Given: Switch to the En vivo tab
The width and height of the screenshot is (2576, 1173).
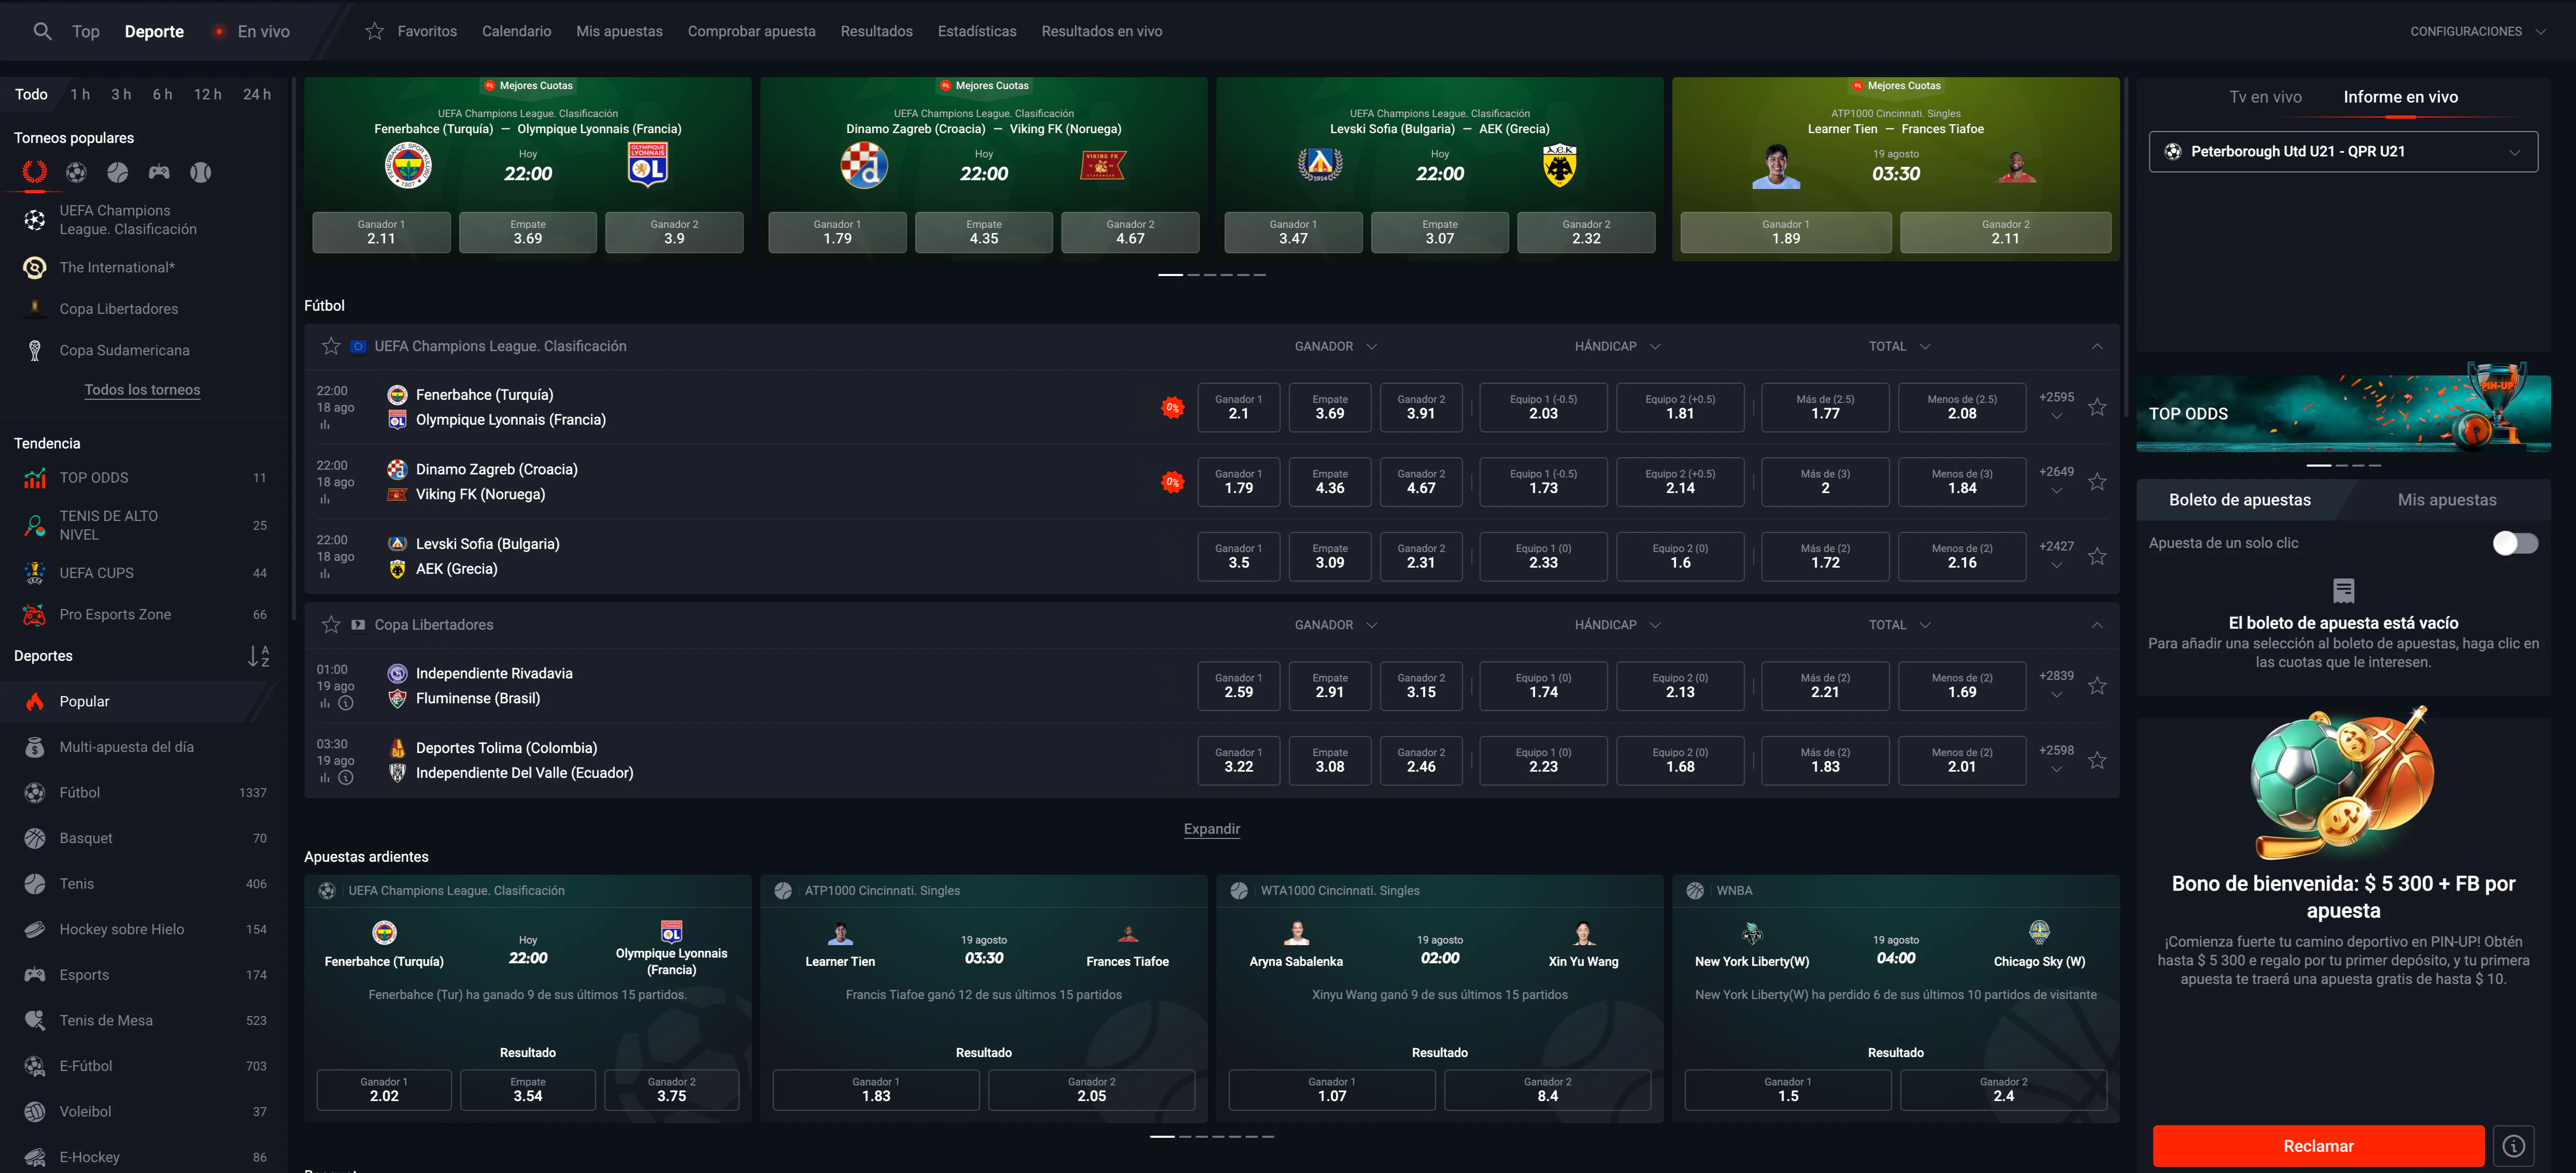Looking at the screenshot, I should tap(252, 31).
